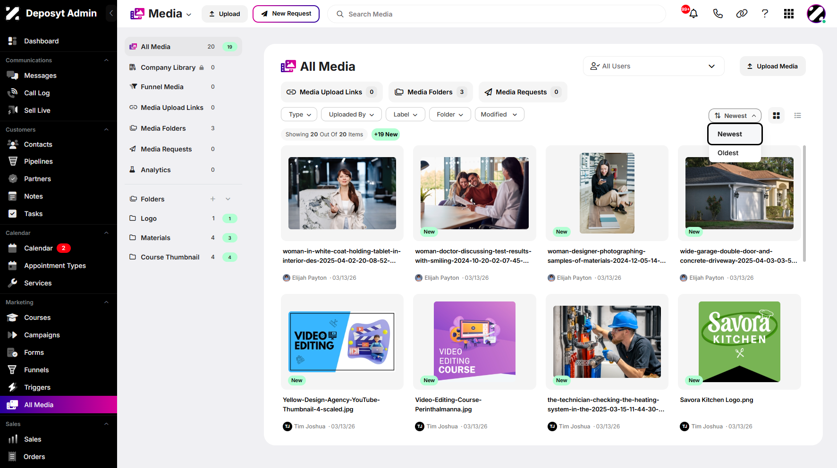Switch to grid view layout
The height and width of the screenshot is (468, 837).
[x=776, y=116]
